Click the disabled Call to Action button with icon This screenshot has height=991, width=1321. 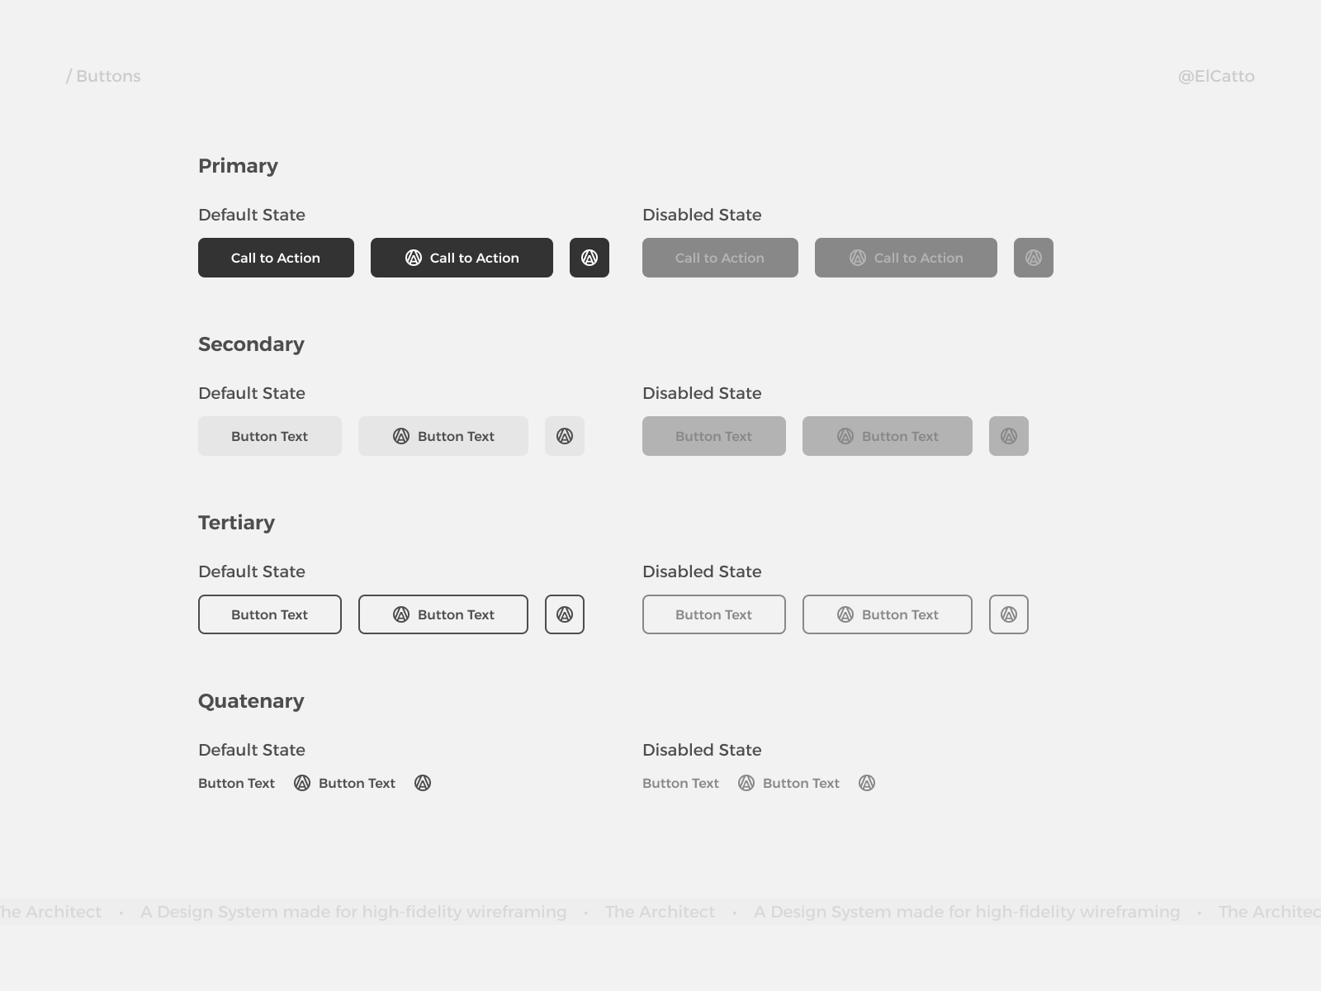[906, 258]
